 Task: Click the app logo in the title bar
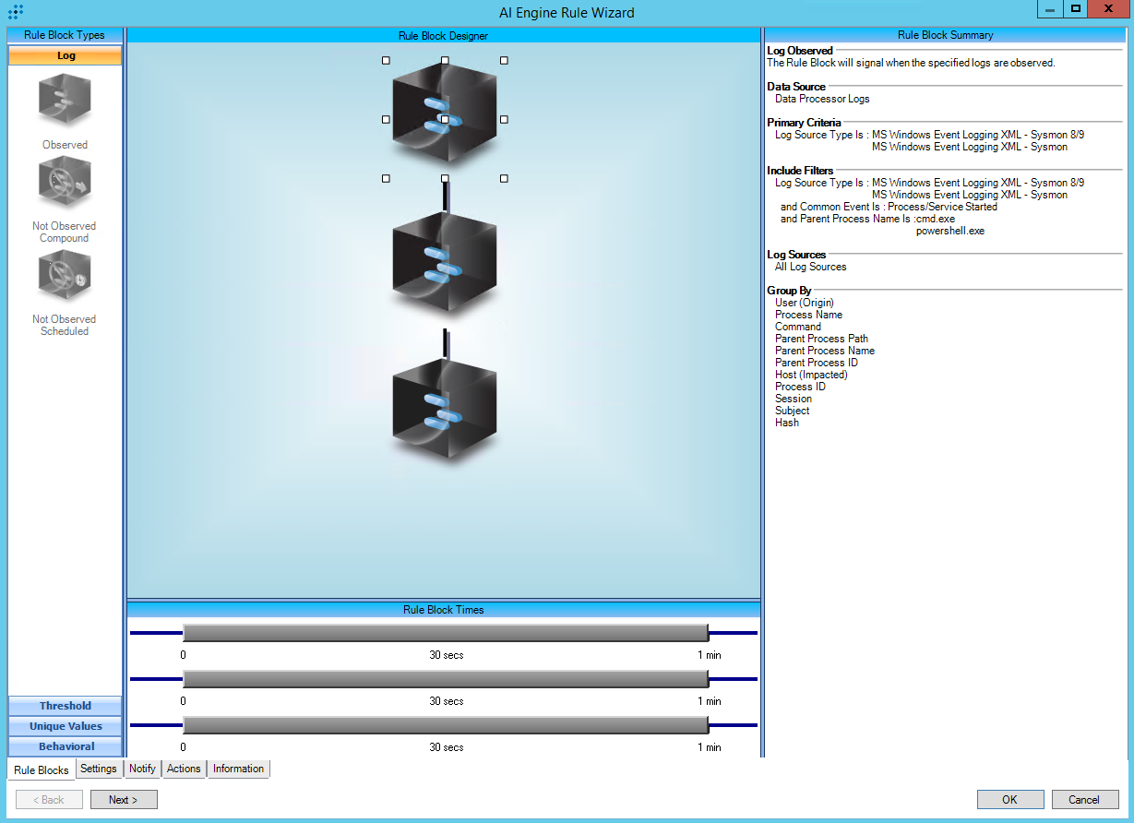click(16, 12)
